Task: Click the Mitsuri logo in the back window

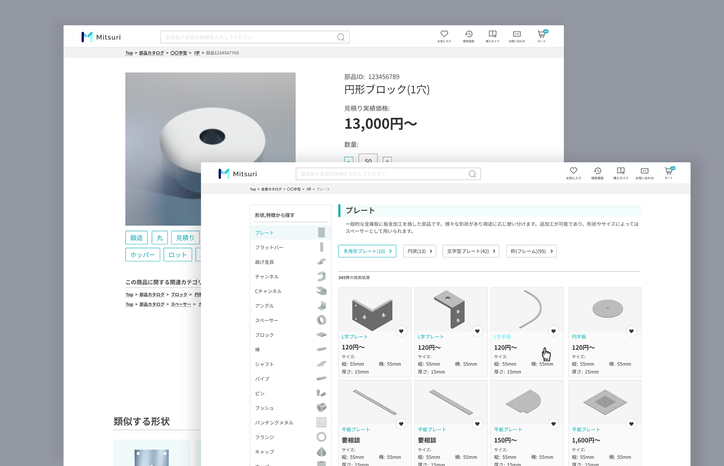Action: (x=101, y=37)
